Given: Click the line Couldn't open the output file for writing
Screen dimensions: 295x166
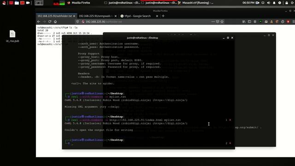Looking at the screenshot, I should pos(99,130).
